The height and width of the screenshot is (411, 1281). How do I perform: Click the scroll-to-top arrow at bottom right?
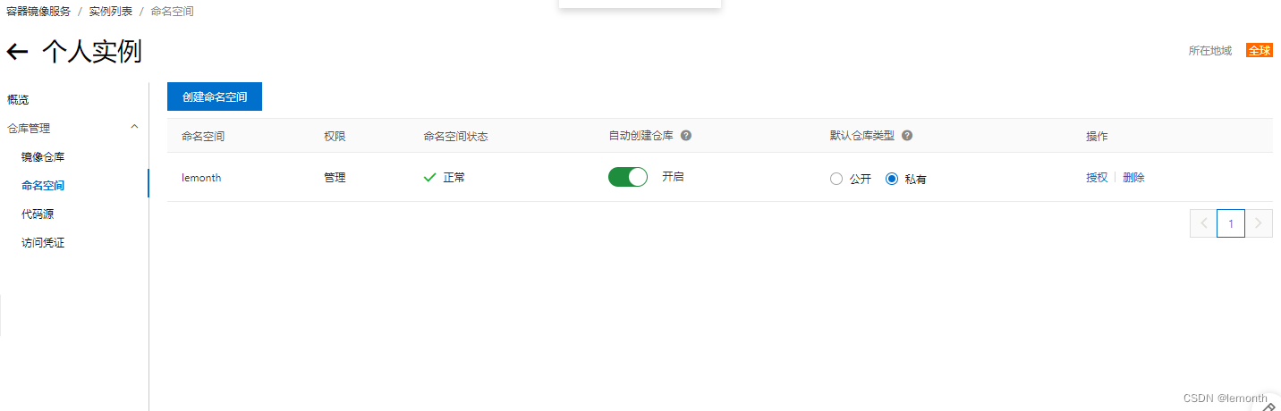pos(1268,406)
